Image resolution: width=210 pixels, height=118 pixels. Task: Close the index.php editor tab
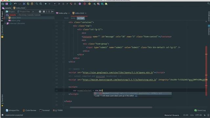[x=69, y=13]
